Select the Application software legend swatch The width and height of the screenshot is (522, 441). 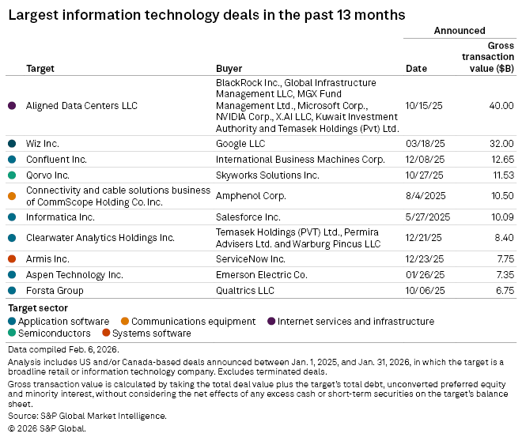(x=12, y=322)
